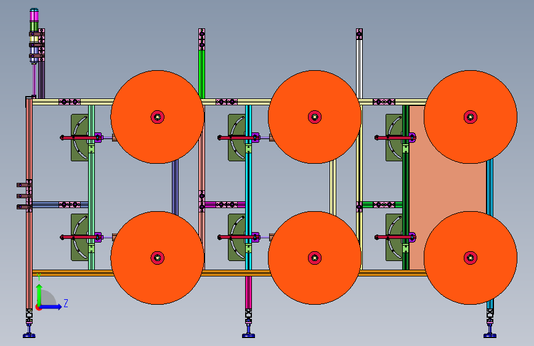Select the light green vertical beam in left section
This screenshot has height=346, width=534.
(91, 187)
